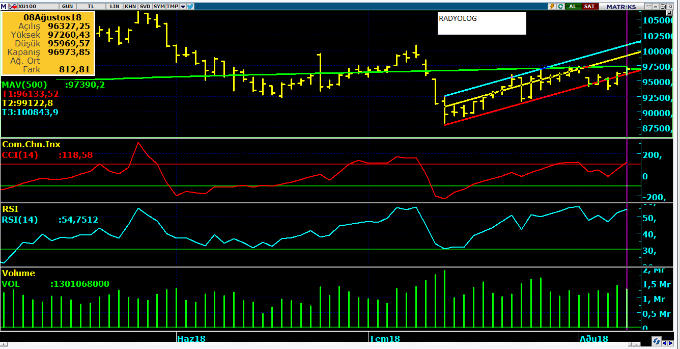Click the green C refresh icon

[x=560, y=7]
